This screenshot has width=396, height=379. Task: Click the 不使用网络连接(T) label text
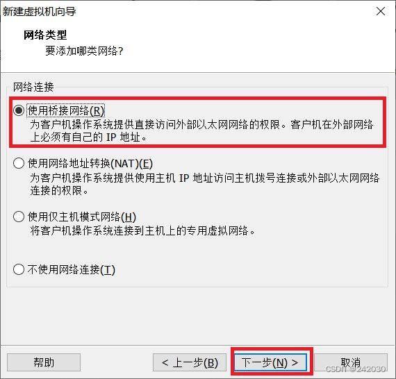(72, 270)
